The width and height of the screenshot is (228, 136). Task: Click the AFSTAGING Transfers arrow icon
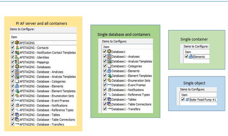pyautogui.click(x=17, y=124)
